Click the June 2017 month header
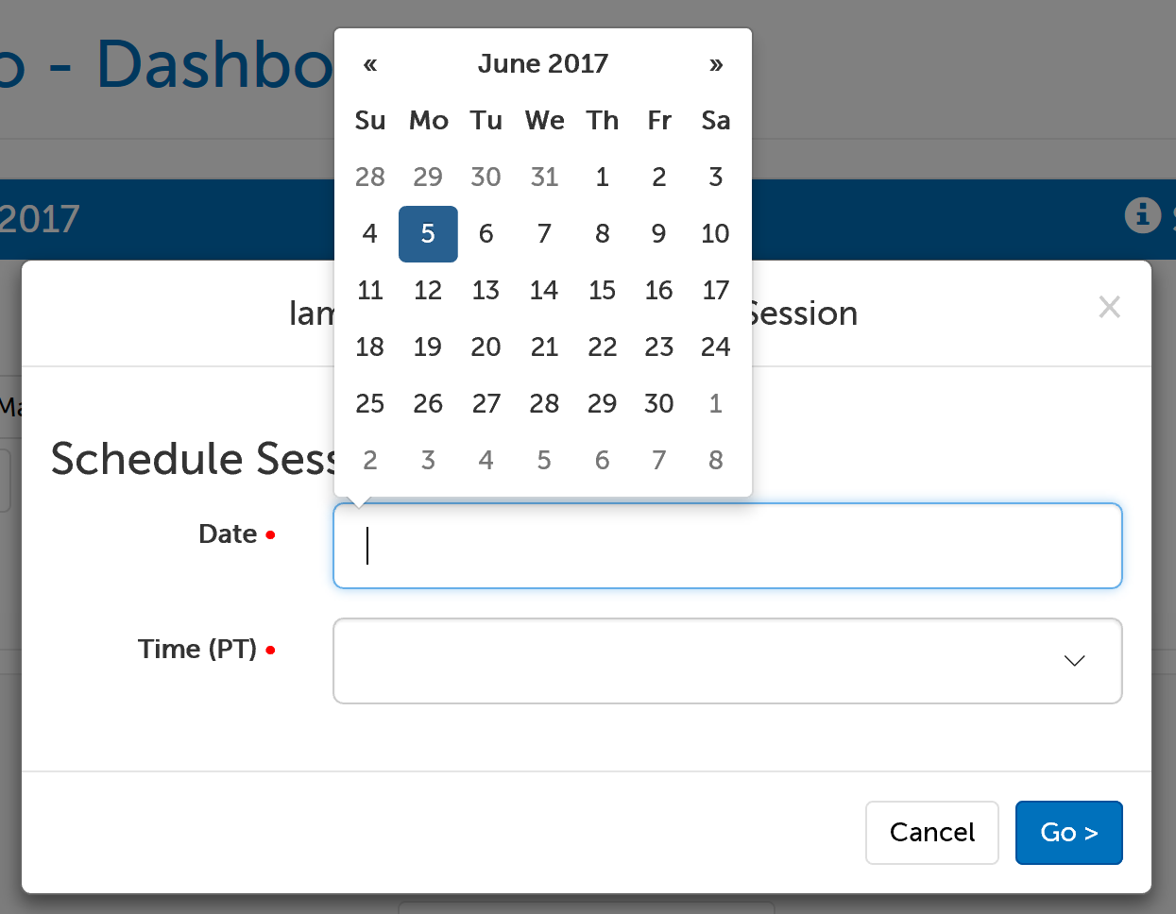The image size is (1176, 914). click(542, 63)
